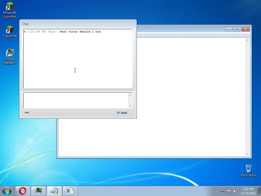The height and width of the screenshot is (196, 261).
Task: Click the -2048 character counter label
Action: click(x=26, y=113)
